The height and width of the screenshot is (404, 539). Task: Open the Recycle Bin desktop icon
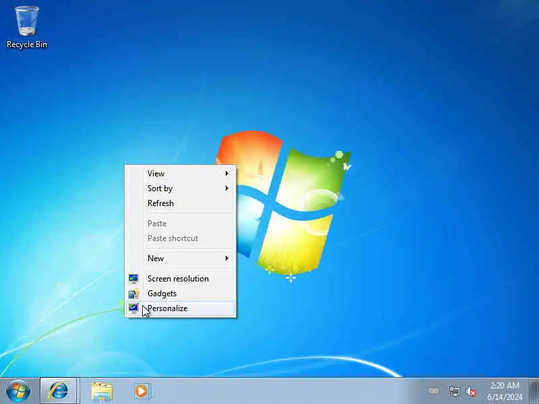click(27, 28)
